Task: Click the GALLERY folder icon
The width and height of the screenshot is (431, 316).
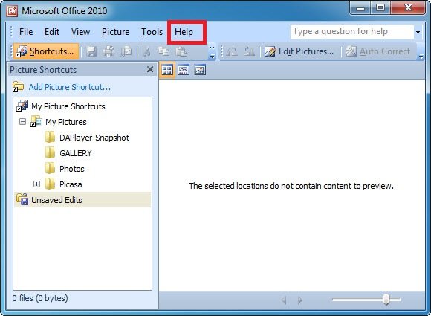Action: pyautogui.click(x=50, y=152)
